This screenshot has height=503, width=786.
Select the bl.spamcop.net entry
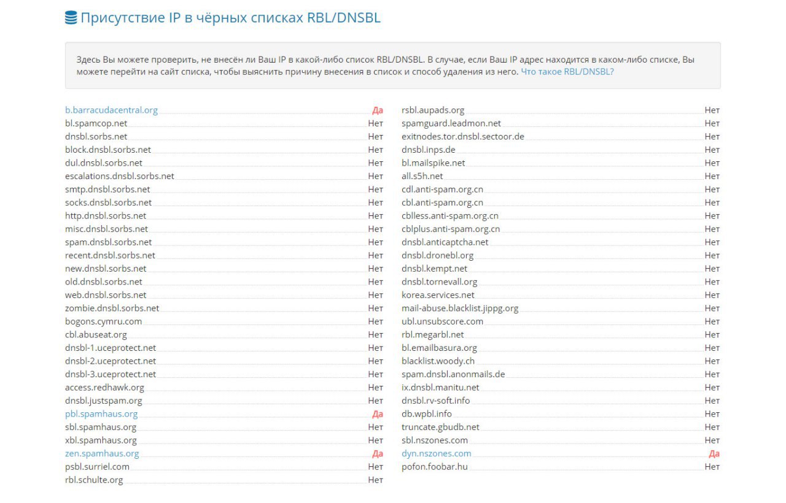[x=96, y=123]
